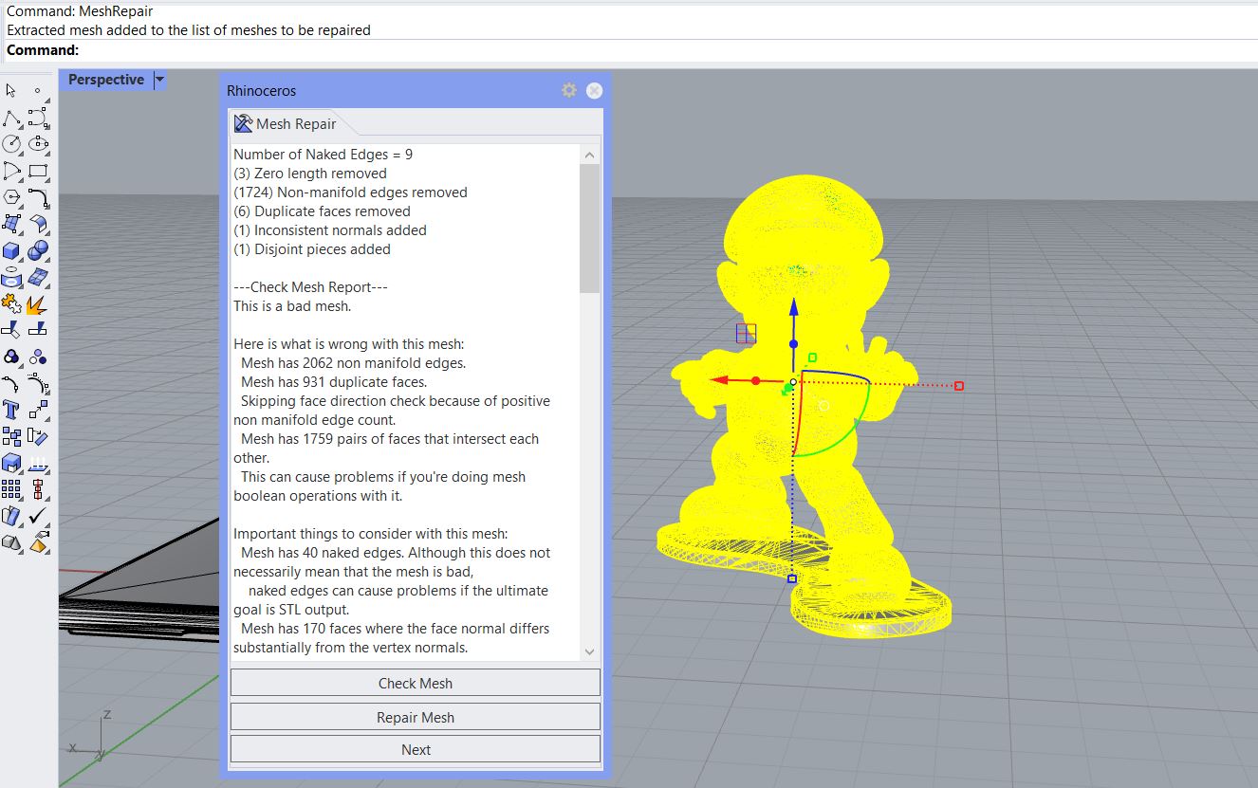Select the Rectangle drawing tool
Screen dimensions: 1258x788
click(x=38, y=172)
